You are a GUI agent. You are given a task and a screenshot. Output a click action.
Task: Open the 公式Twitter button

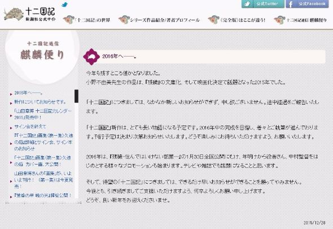(x=263, y=4)
